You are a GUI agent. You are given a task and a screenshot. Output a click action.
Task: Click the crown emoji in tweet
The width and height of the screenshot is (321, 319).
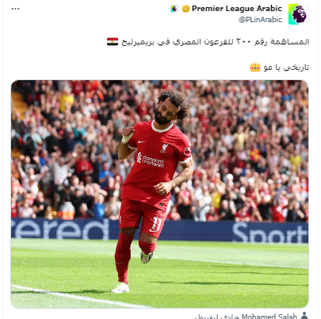tap(255, 67)
